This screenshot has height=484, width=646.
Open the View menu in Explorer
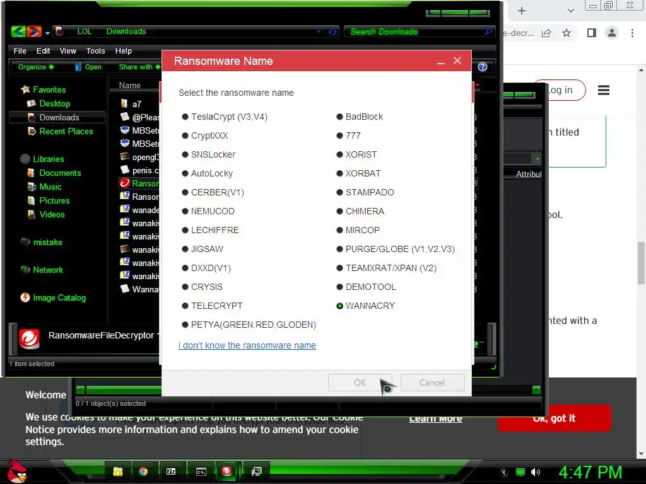(x=68, y=51)
